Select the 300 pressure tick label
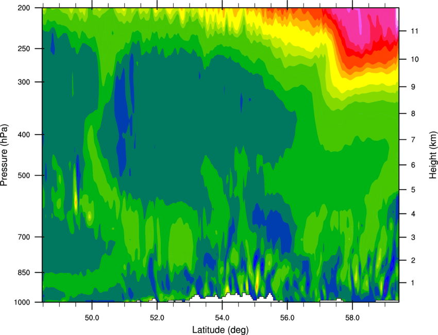438x335 pixels. (24, 82)
